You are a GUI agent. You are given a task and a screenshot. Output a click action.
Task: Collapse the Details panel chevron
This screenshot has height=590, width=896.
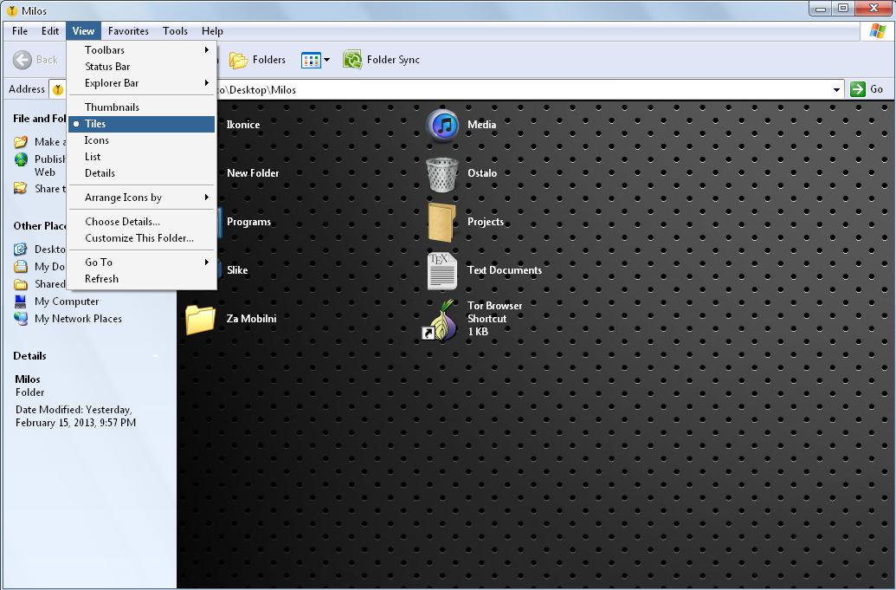[x=156, y=356]
